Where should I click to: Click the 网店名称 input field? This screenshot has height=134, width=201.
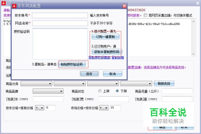(60, 23)
